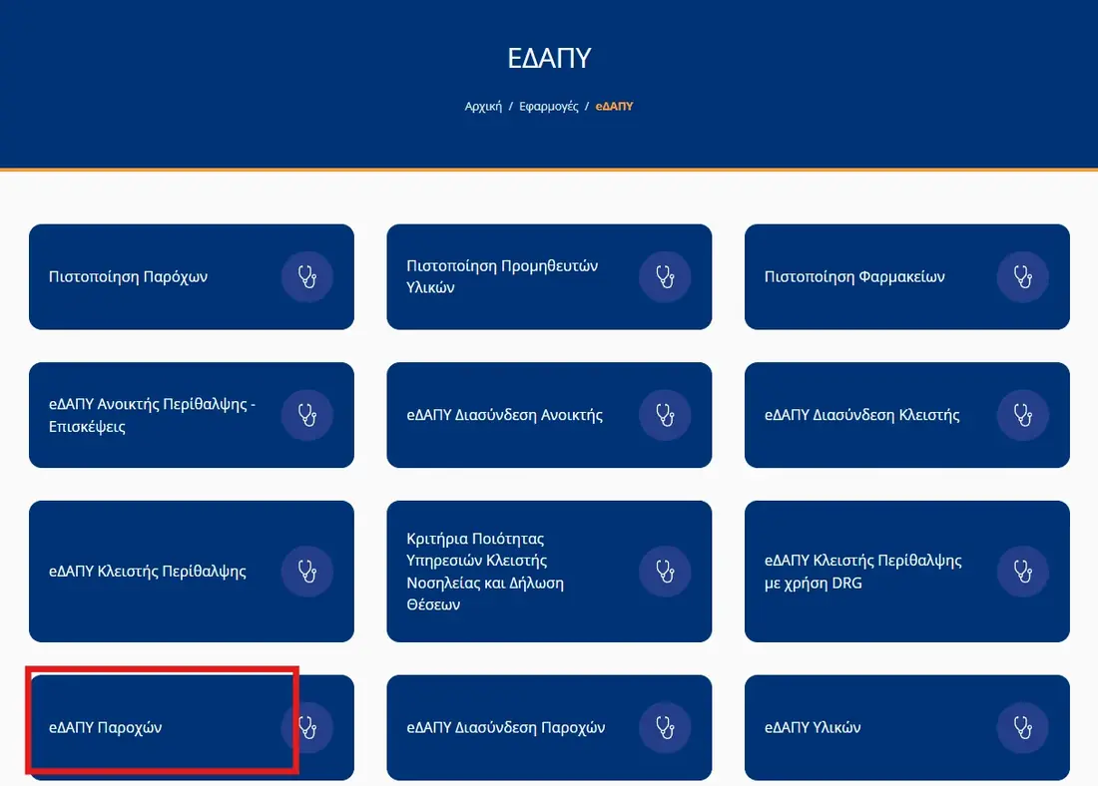Select the εΔΑΠΥ Κλειστής Περίθαλψης card without DRG
The width and height of the screenshot is (1098, 786).
[192, 572]
